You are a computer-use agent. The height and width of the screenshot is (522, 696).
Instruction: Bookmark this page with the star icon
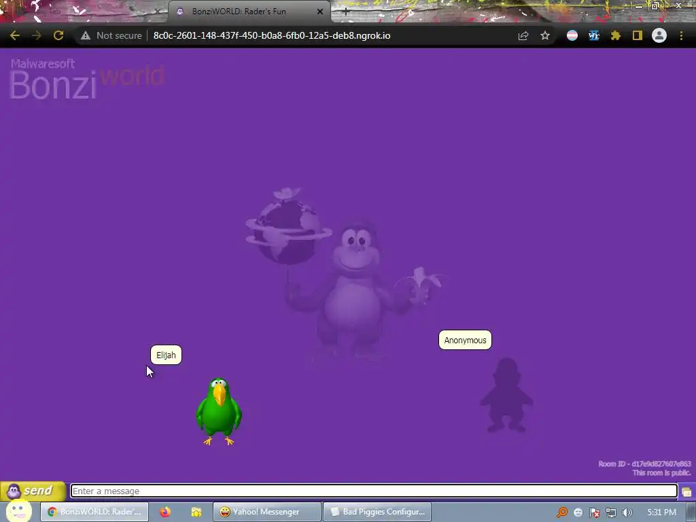coord(545,35)
